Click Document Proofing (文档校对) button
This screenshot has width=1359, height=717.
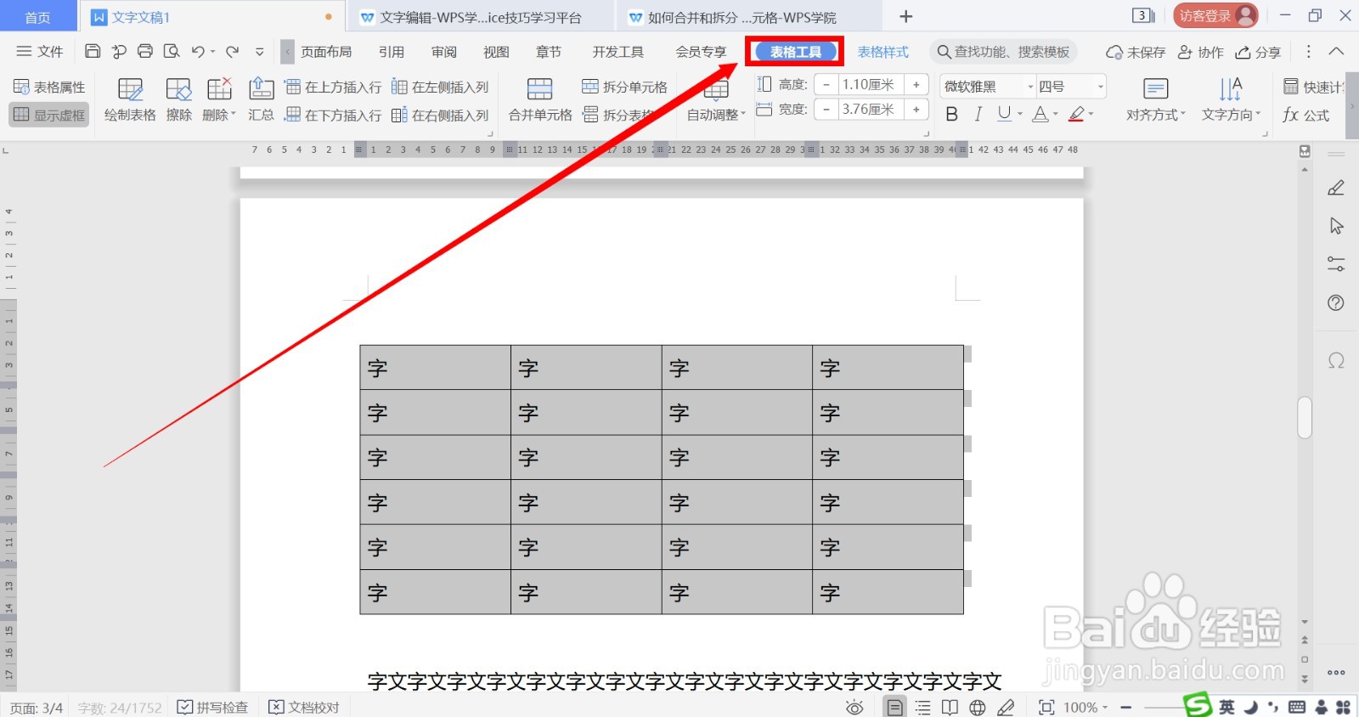point(304,708)
